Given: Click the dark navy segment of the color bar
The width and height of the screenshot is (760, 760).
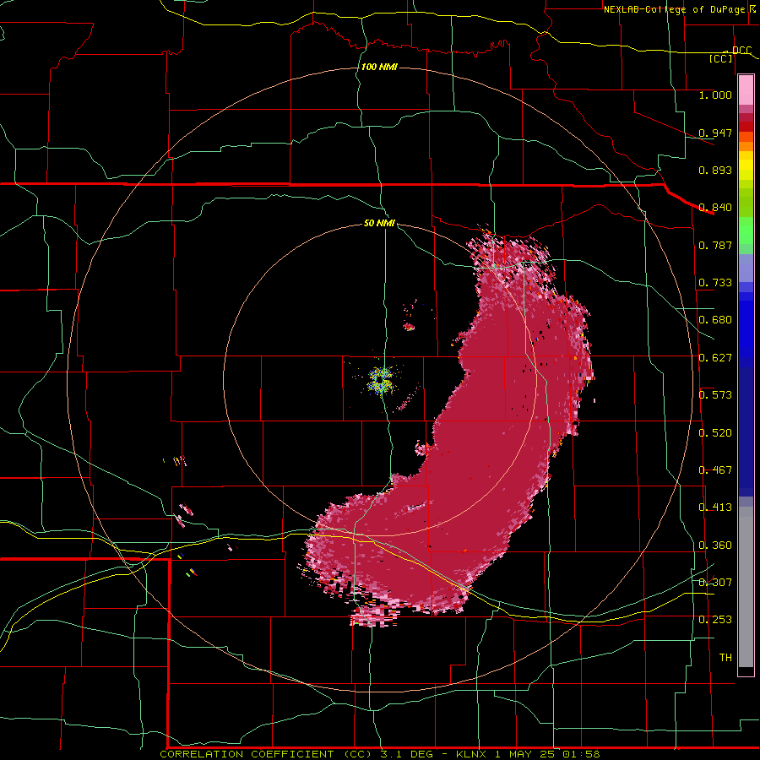Looking at the screenshot, I should click(x=746, y=432).
